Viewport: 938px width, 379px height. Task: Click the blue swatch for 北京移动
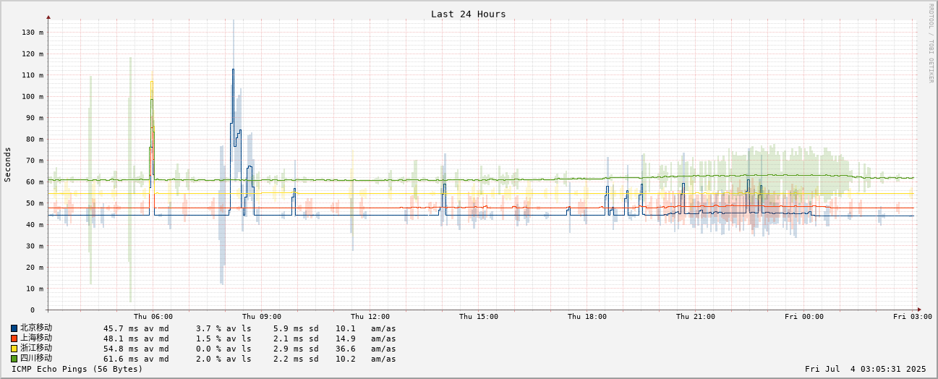(14, 328)
